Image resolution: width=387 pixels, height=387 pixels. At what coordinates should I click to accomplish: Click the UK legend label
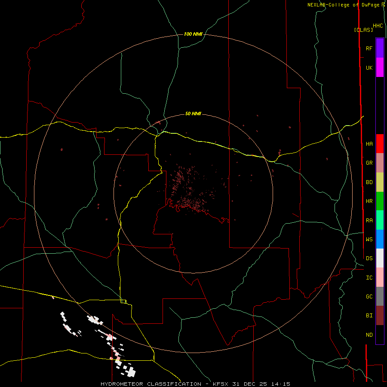pos(369,68)
